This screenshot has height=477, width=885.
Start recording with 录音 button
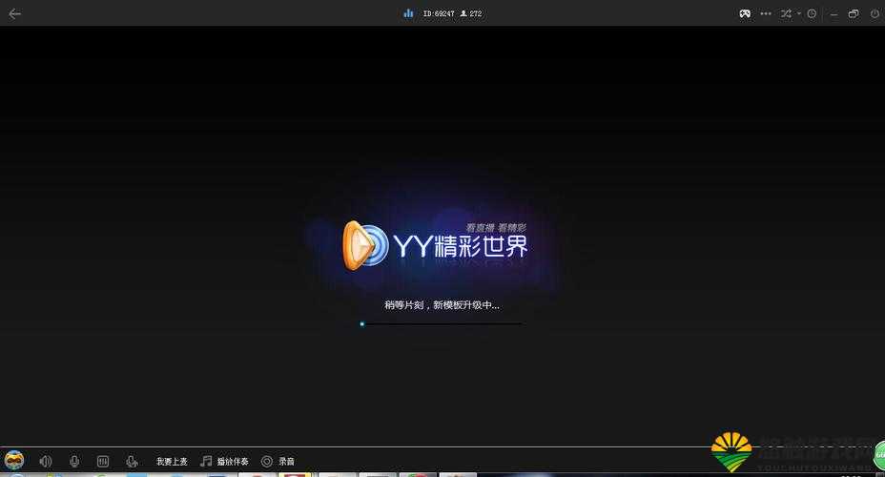pyautogui.click(x=286, y=461)
